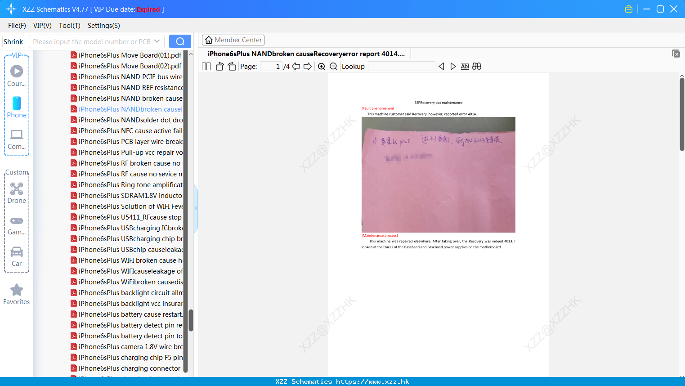
Task: Open iPhone6sPlus RF broken cause file
Action: [126, 163]
